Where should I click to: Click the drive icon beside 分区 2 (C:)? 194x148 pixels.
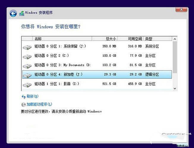pos(27,57)
